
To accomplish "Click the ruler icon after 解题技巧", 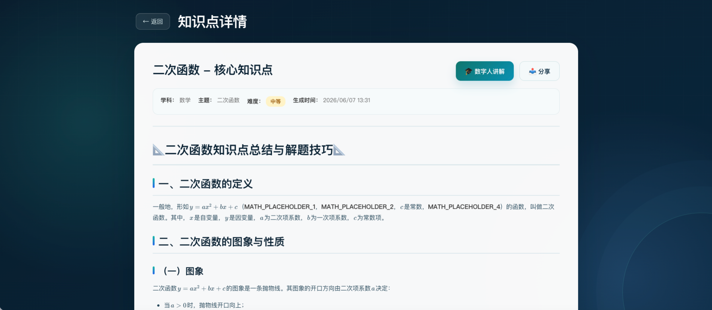I will point(339,150).
